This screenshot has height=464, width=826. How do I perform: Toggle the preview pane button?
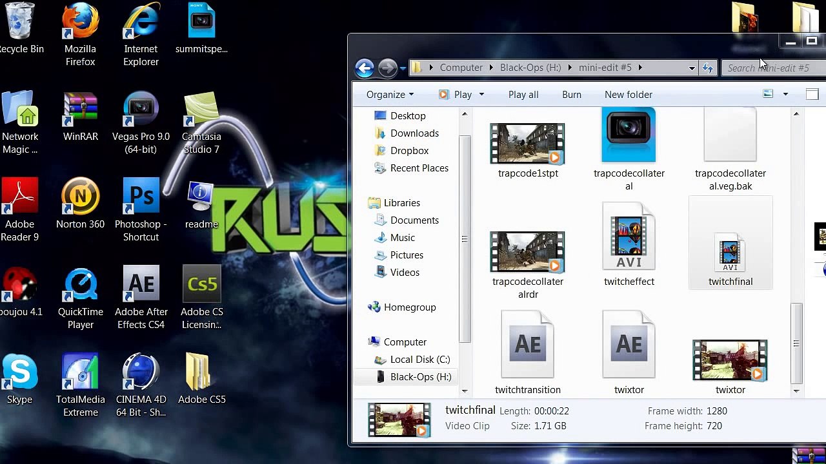[812, 94]
